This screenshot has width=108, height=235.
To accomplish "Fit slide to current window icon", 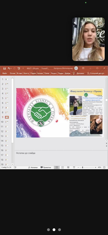I will pos(104,168).
